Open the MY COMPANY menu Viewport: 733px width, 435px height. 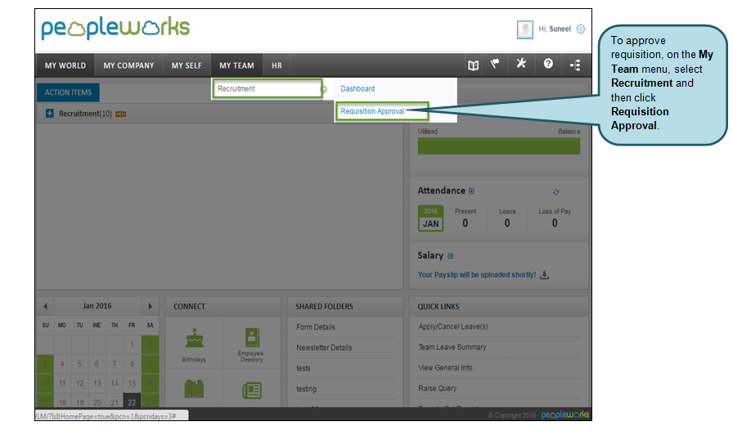(x=128, y=65)
